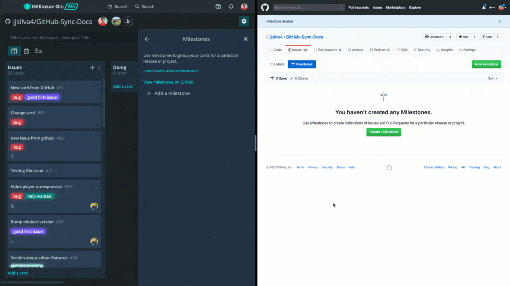The height and width of the screenshot is (286, 510).
Task: Open card Testing Glo issue #41
Action: click(x=54, y=171)
